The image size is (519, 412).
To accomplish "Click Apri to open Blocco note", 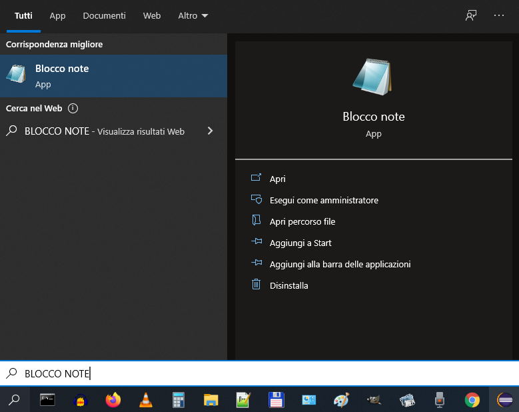I will pos(277,179).
